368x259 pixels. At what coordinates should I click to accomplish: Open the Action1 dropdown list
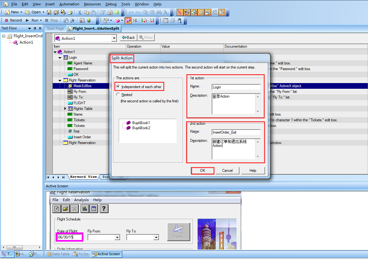pyautogui.click(x=114, y=38)
